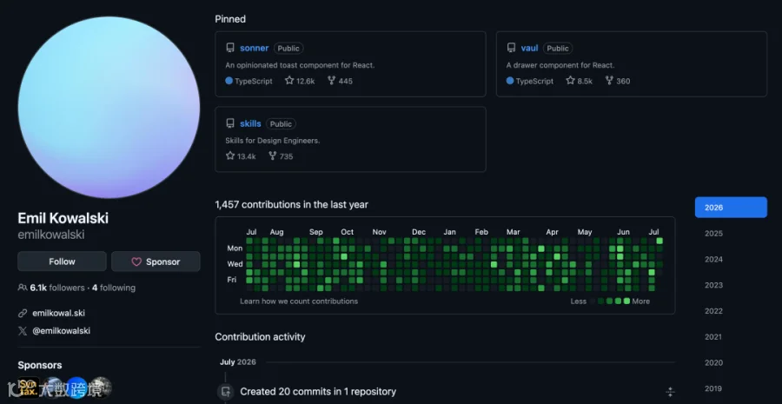Click the Sponsor button
Viewport: 782px width, 404px height.
pyautogui.click(x=156, y=262)
